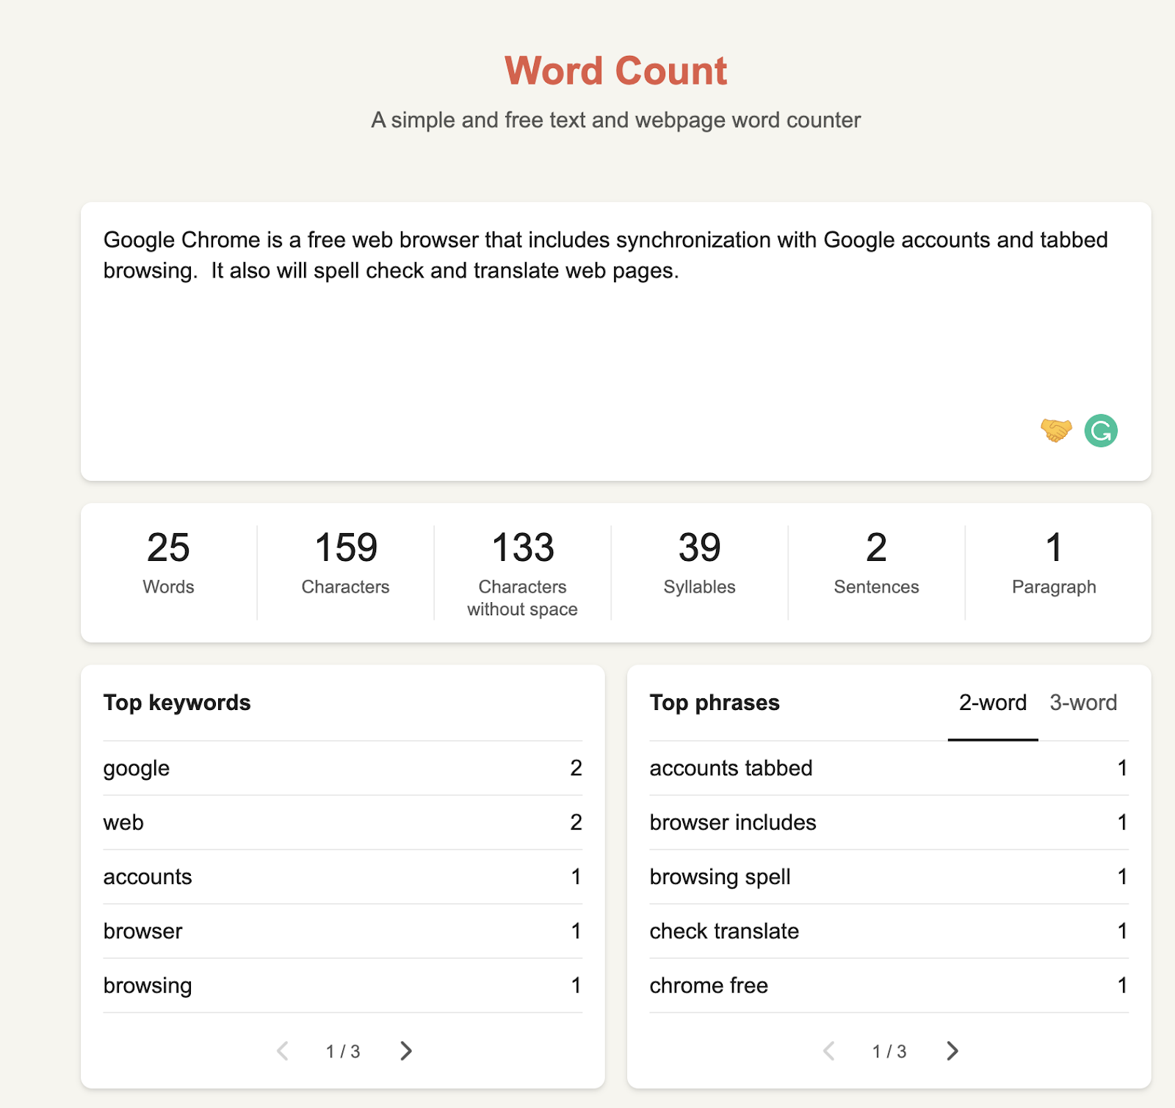Image resolution: width=1175 pixels, height=1108 pixels.
Task: Go to previous page of Top phrases
Action: 829,1051
